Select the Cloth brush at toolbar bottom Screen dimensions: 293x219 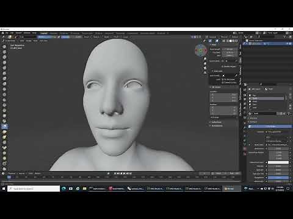coord(4,169)
